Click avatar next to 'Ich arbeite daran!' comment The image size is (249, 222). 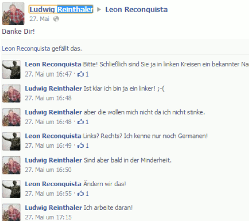tap(11, 213)
